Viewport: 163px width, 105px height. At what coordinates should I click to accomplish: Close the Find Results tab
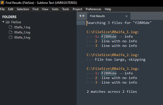(126, 16)
